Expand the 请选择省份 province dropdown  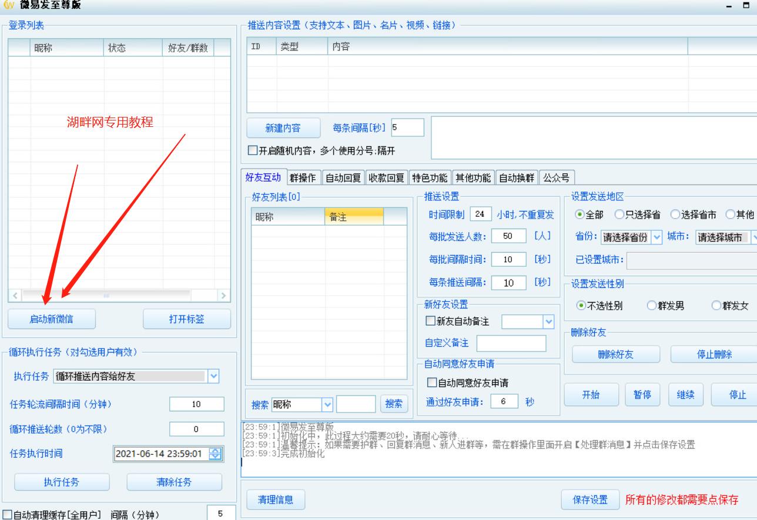coord(657,237)
